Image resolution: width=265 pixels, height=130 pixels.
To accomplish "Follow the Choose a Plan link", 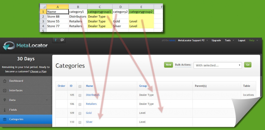I will click(38, 72).
